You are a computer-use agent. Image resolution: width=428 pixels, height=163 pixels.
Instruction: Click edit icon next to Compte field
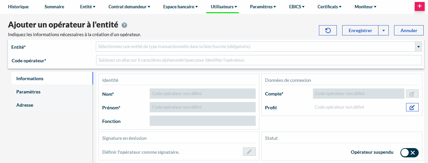[412, 94]
